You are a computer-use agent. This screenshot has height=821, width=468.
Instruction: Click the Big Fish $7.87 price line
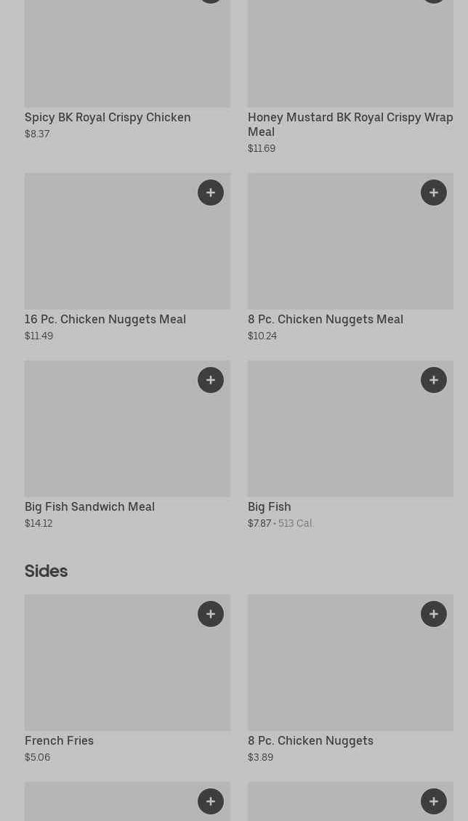259,524
